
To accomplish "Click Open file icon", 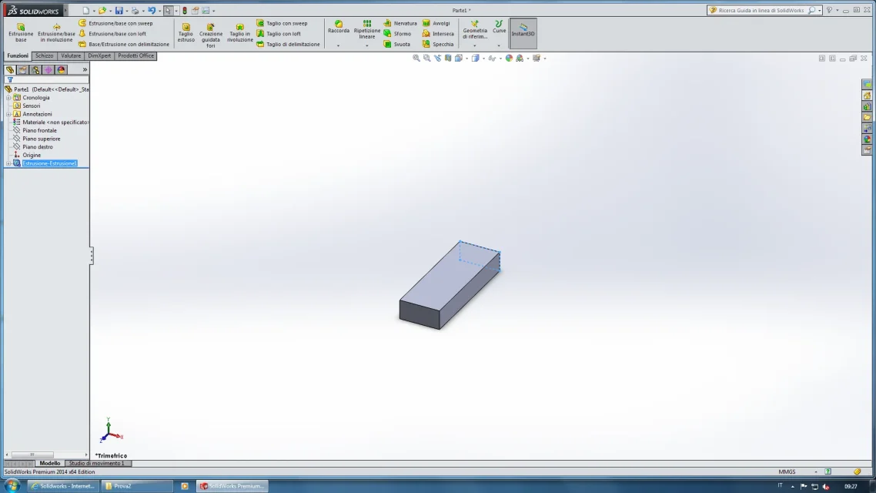I will (x=102, y=11).
